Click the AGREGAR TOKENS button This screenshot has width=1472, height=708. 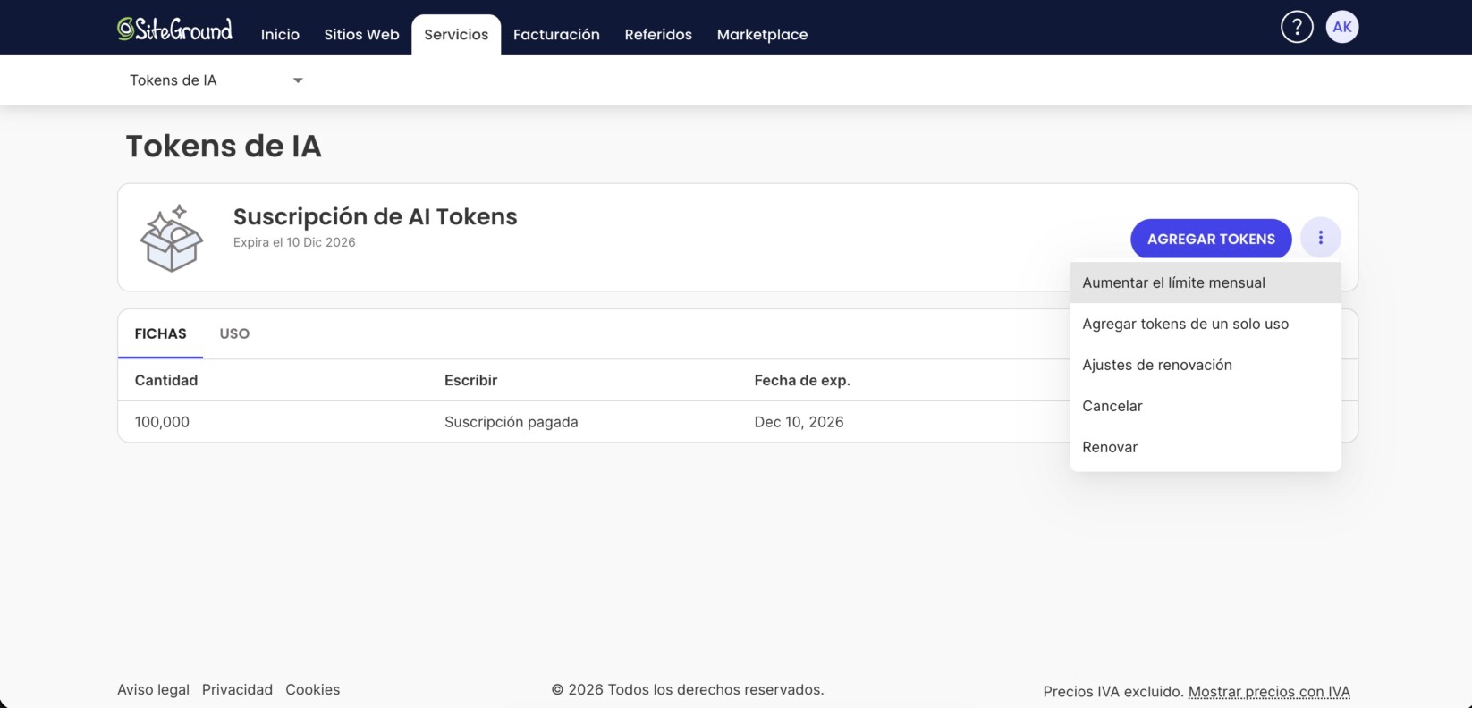1211,239
